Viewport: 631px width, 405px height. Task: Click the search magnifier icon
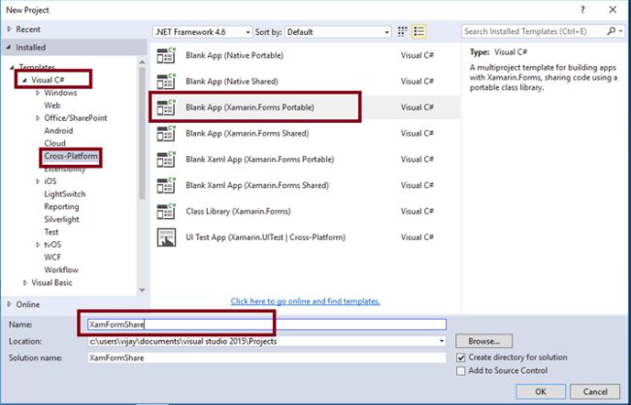[x=611, y=31]
